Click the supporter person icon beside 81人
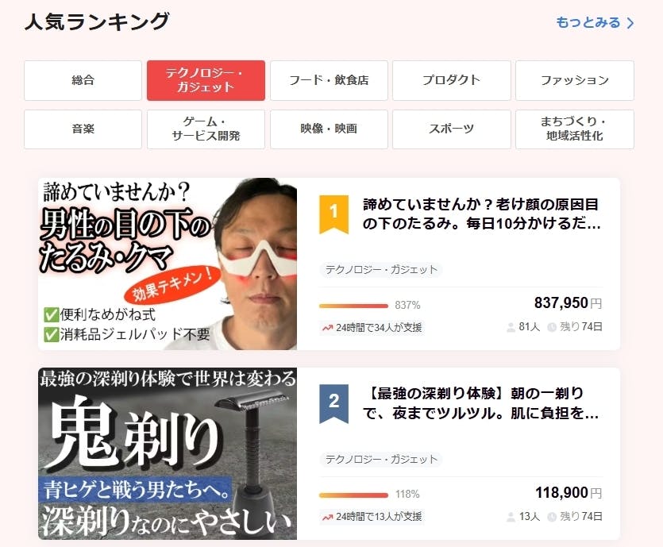The height and width of the screenshot is (547, 663). click(511, 327)
